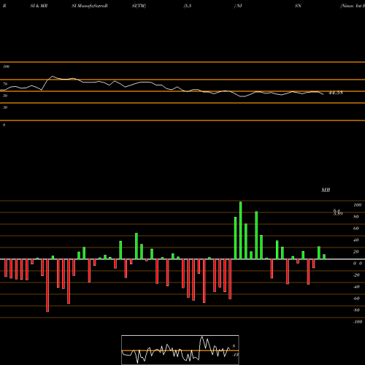Click the MR axis label -80

356,310
